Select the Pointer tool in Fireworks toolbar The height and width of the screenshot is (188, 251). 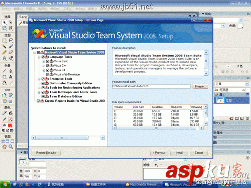(5, 22)
